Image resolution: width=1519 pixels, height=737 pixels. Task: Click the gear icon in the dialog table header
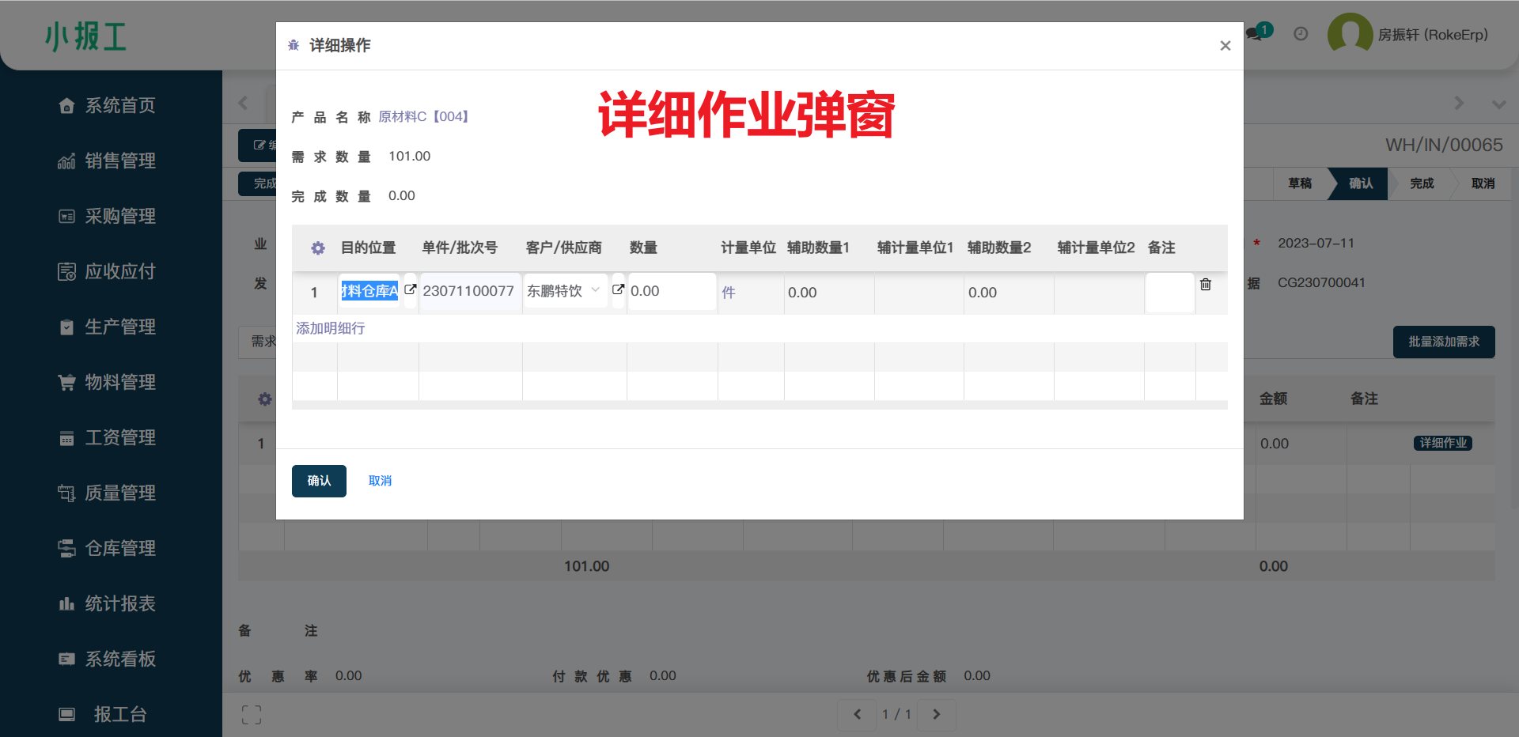[317, 248]
